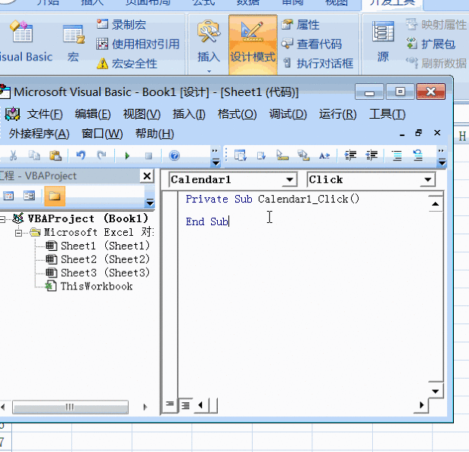Screen dimensions: 469x452
Task: Click code editor scroll down arrow
Action: 435,391
